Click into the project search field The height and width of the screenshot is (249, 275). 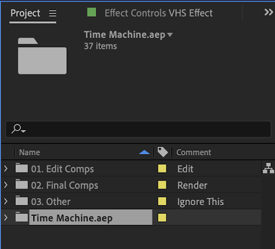pyautogui.click(x=138, y=129)
